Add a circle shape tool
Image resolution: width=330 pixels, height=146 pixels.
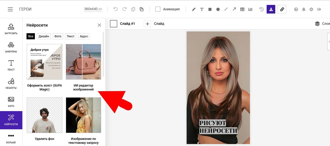pos(218,9)
